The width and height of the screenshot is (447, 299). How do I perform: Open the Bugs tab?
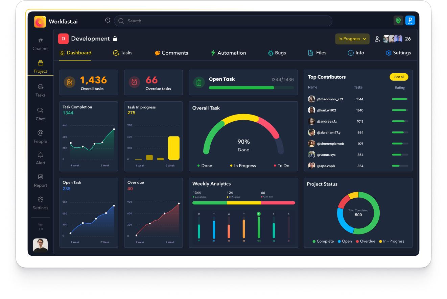coord(277,53)
